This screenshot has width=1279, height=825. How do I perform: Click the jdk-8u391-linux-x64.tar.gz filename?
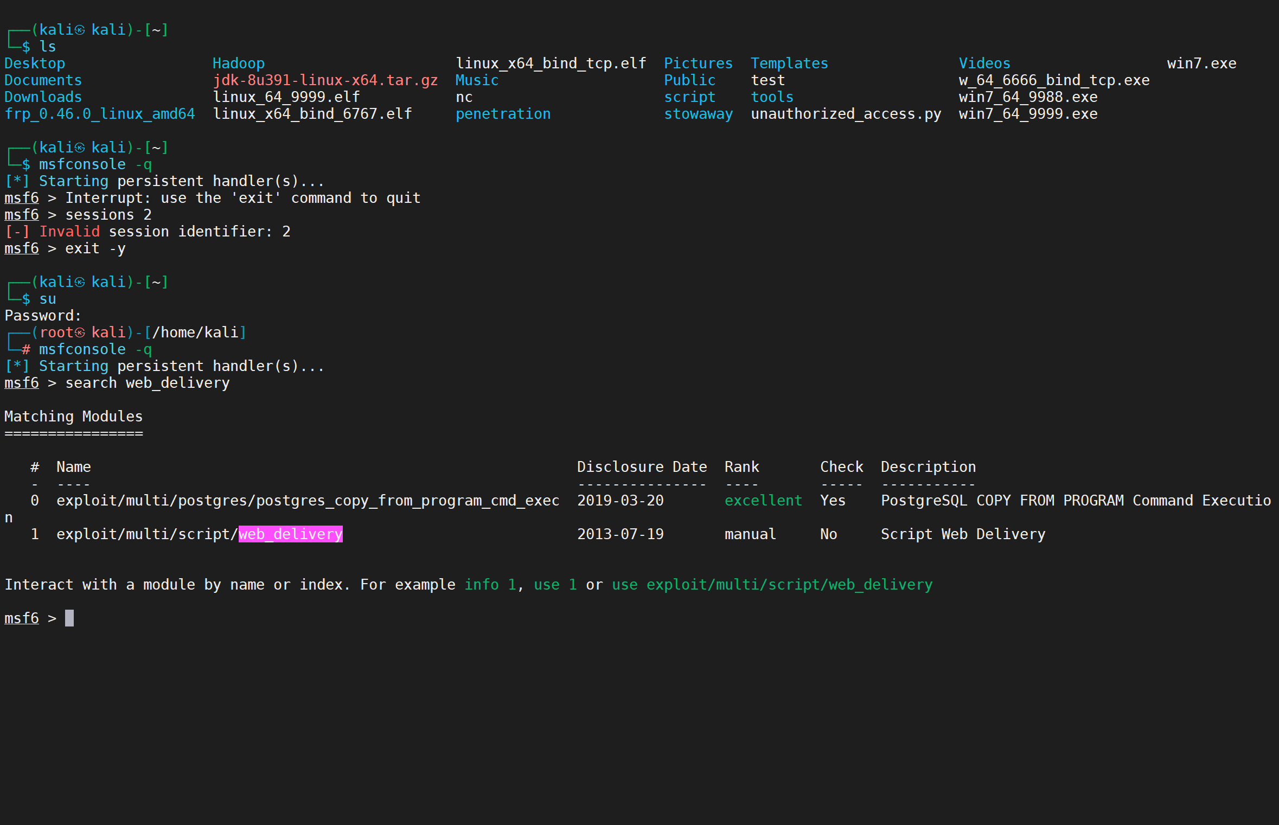pos(325,80)
